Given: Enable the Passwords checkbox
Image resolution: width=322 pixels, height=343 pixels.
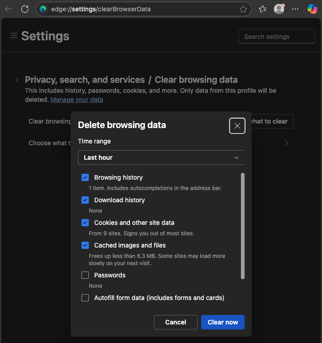Looking at the screenshot, I should click(x=85, y=275).
